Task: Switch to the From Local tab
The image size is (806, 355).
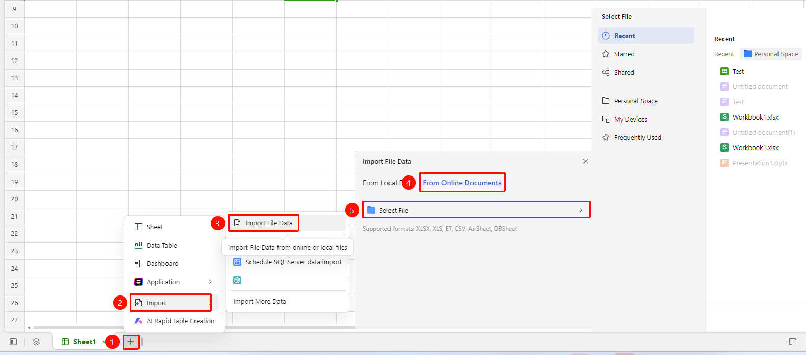Action: (382, 183)
